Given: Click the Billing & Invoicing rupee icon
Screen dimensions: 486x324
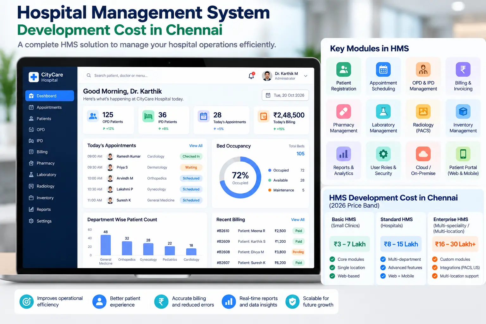Looking at the screenshot, I should point(463,69).
